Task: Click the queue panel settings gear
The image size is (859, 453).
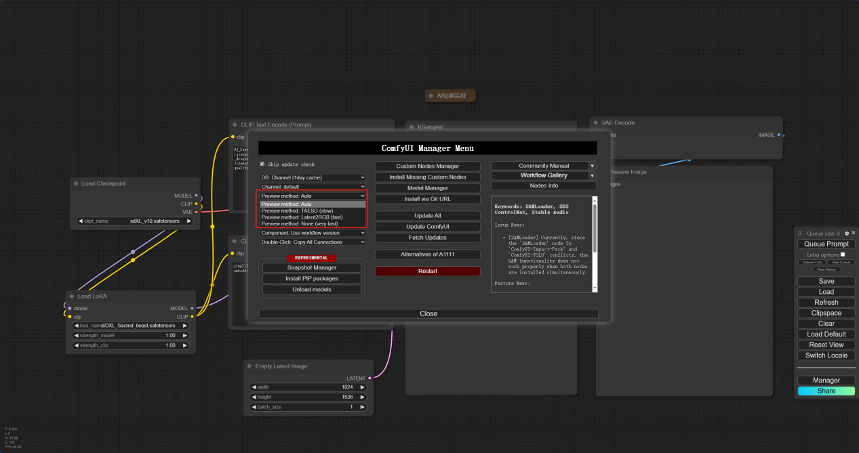Action: (847, 233)
